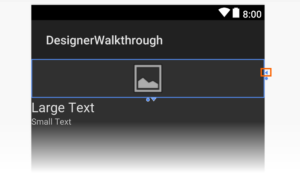Click empty ImageView area right of placeholder
Viewport: 300px width, 173px height.
tap(213, 79)
